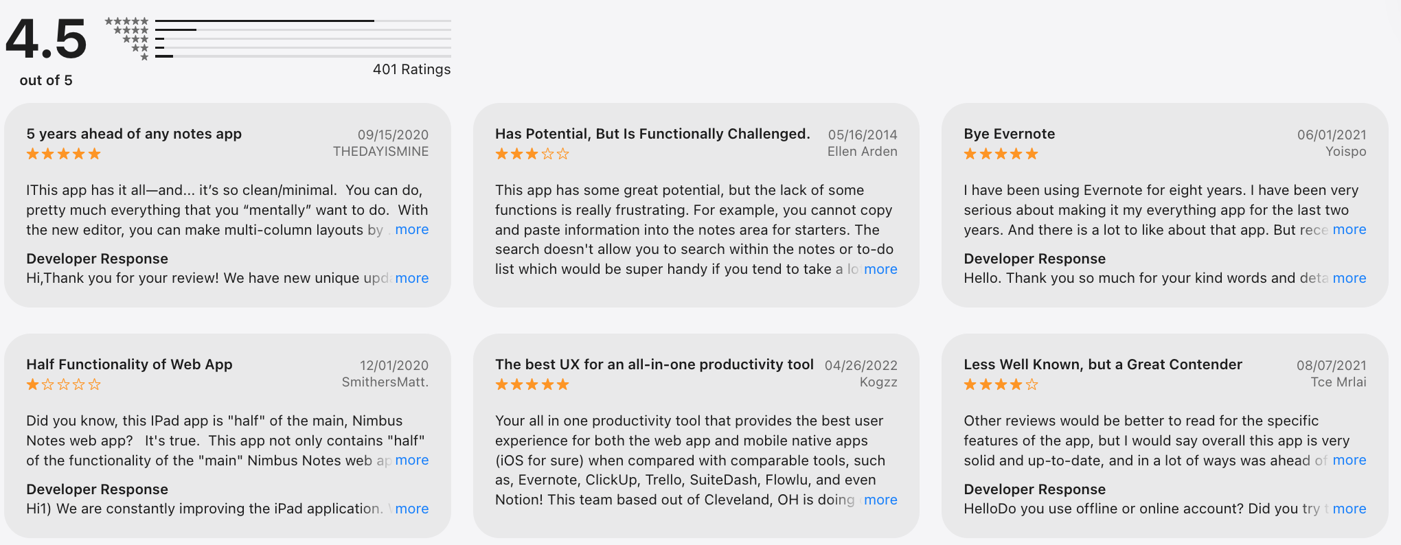The height and width of the screenshot is (545, 1401).
Task: Click the three-star rating on Ellen Arden's review
Action: point(532,154)
